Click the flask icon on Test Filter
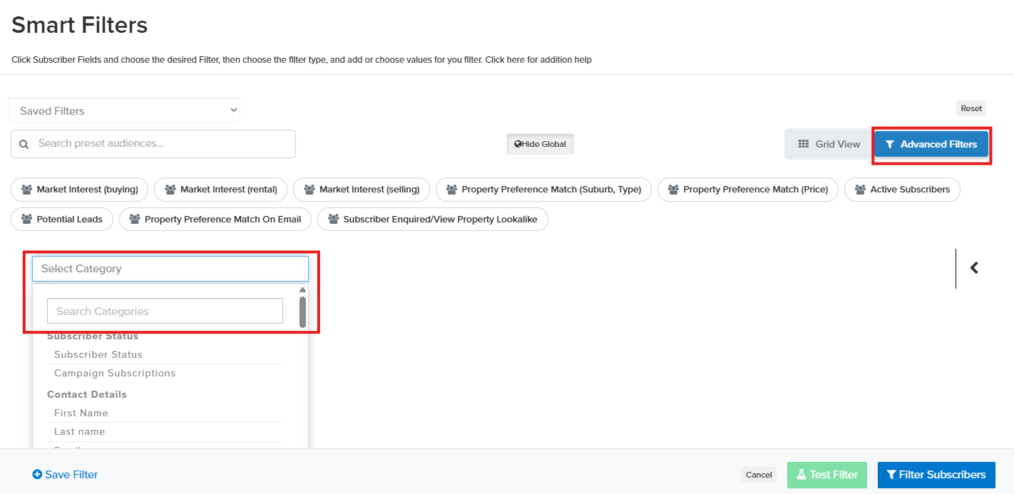The width and height of the screenshot is (1014, 494). tap(801, 475)
